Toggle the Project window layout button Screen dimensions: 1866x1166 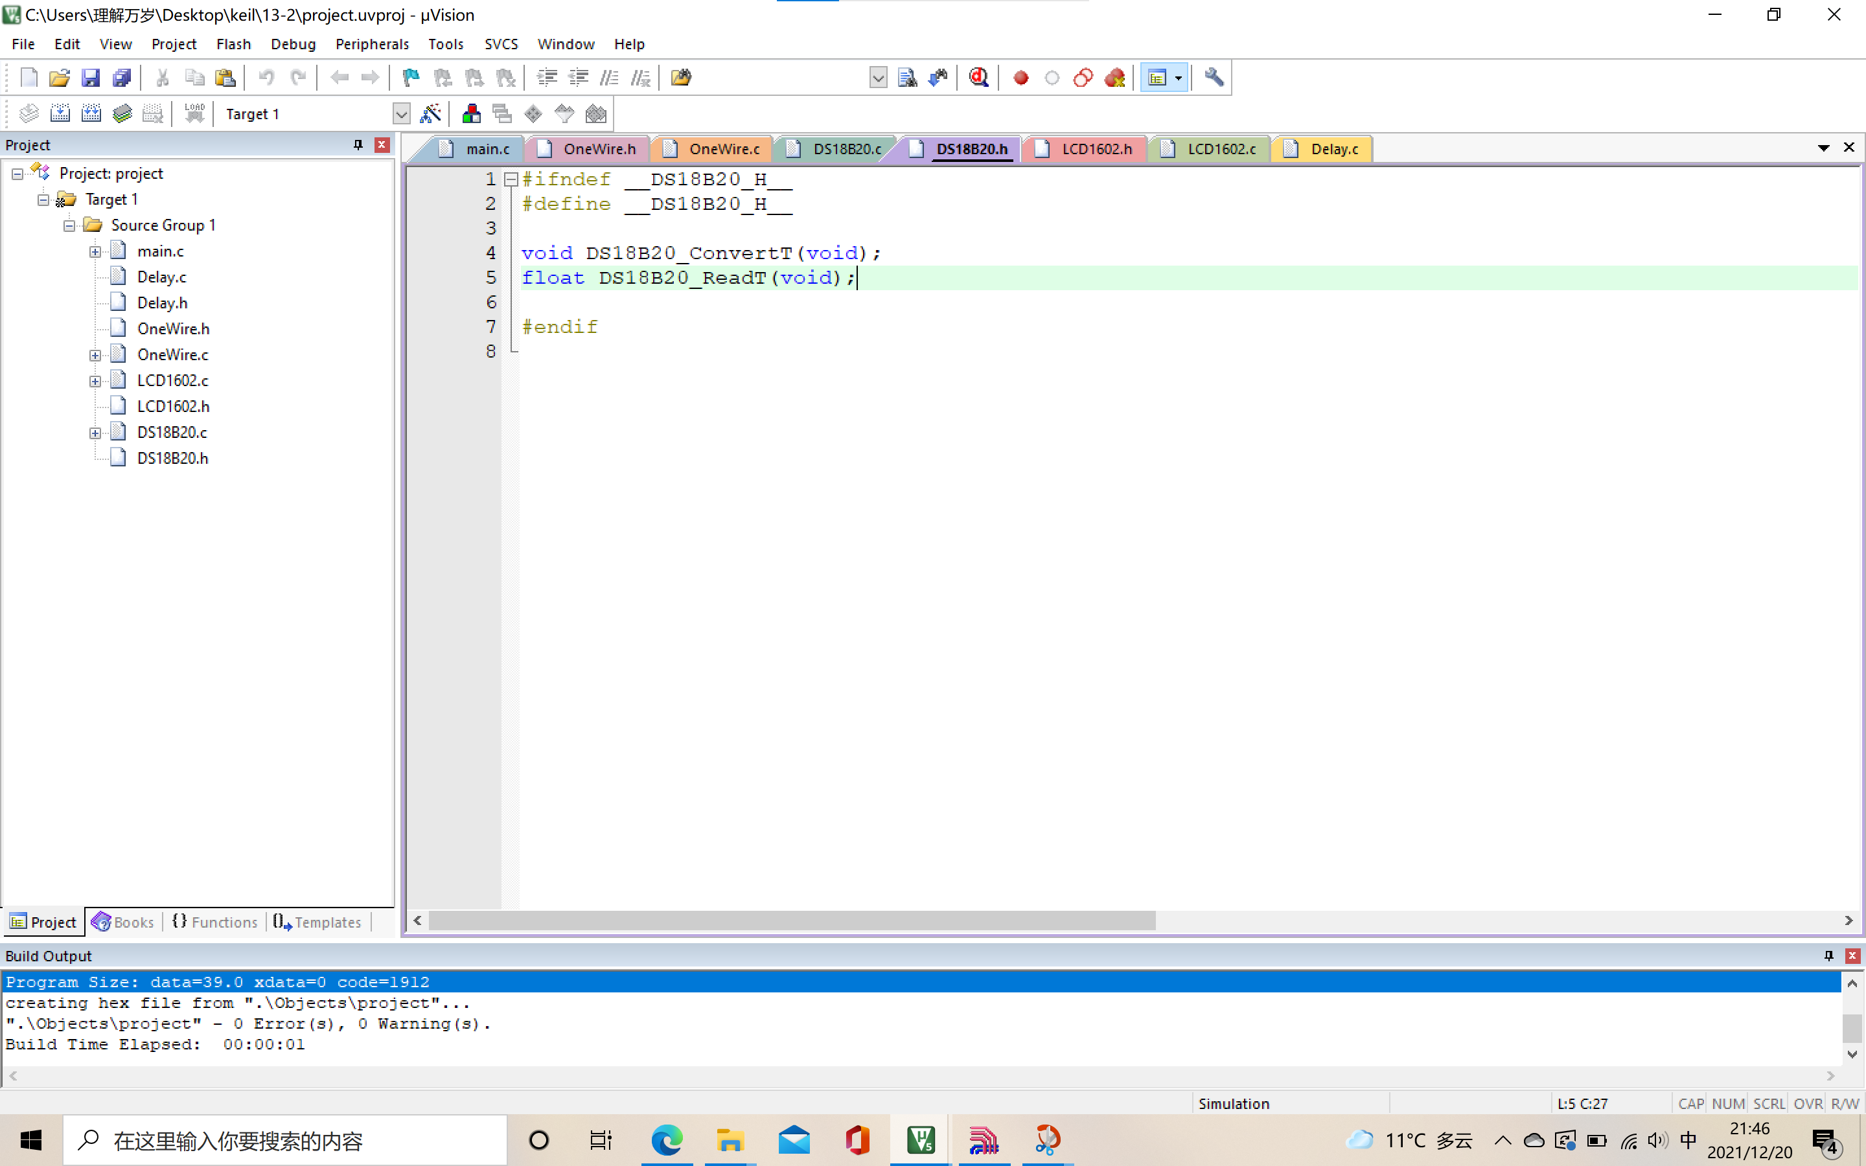(x=1157, y=77)
